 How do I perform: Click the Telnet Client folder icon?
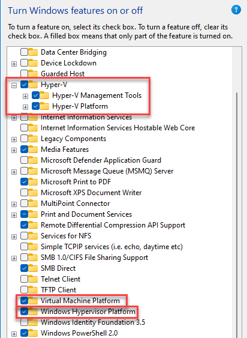tap(33, 279)
